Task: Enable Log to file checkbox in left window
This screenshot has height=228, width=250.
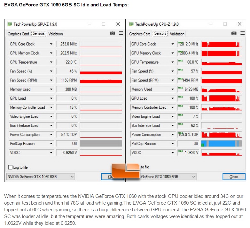Action: tap(10, 167)
